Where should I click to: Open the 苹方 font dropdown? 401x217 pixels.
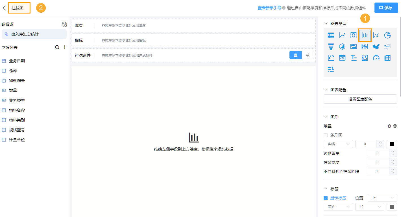338,207
